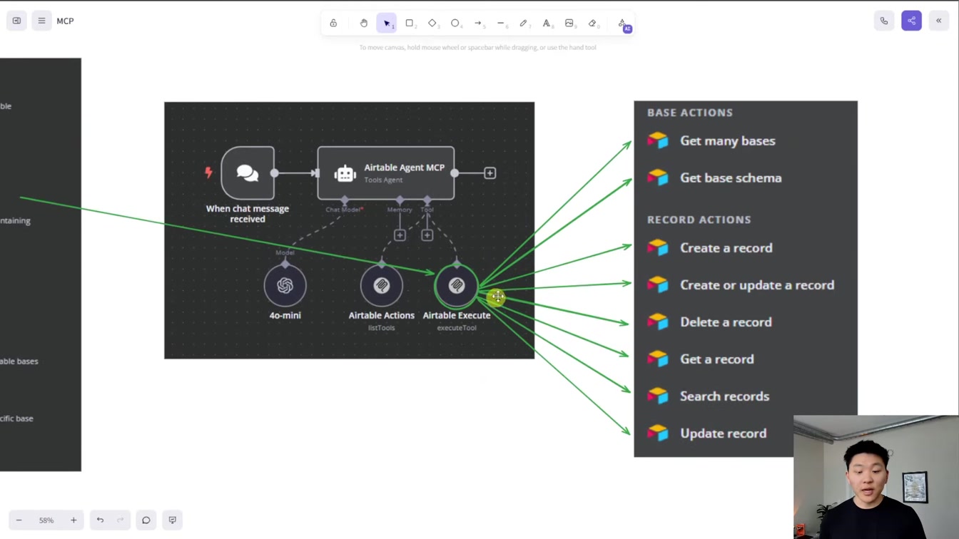
Task: Click the RECORD ACTIONS heading
Action: pyautogui.click(x=699, y=220)
